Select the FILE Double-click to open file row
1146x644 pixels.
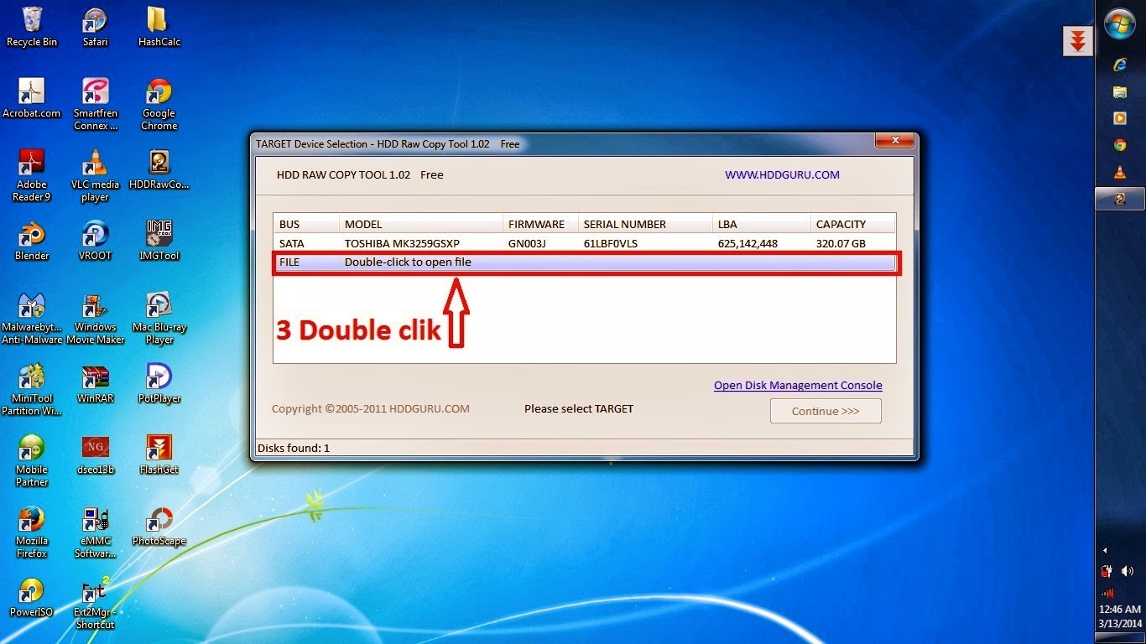(x=585, y=262)
